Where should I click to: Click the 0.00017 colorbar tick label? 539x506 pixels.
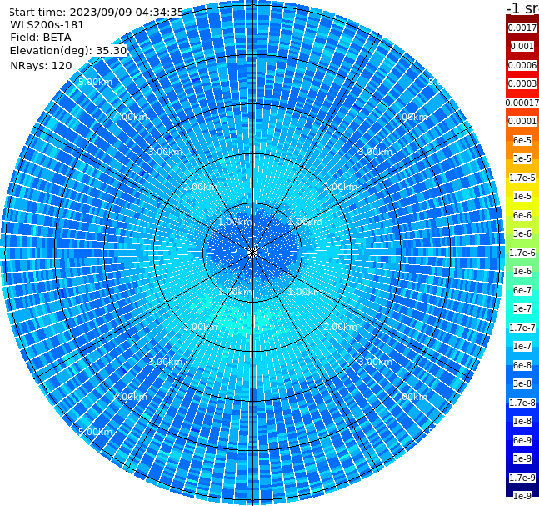(522, 103)
